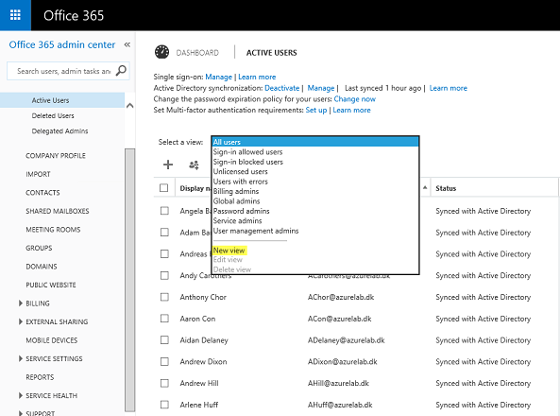Click the search magnifier icon

point(121,71)
